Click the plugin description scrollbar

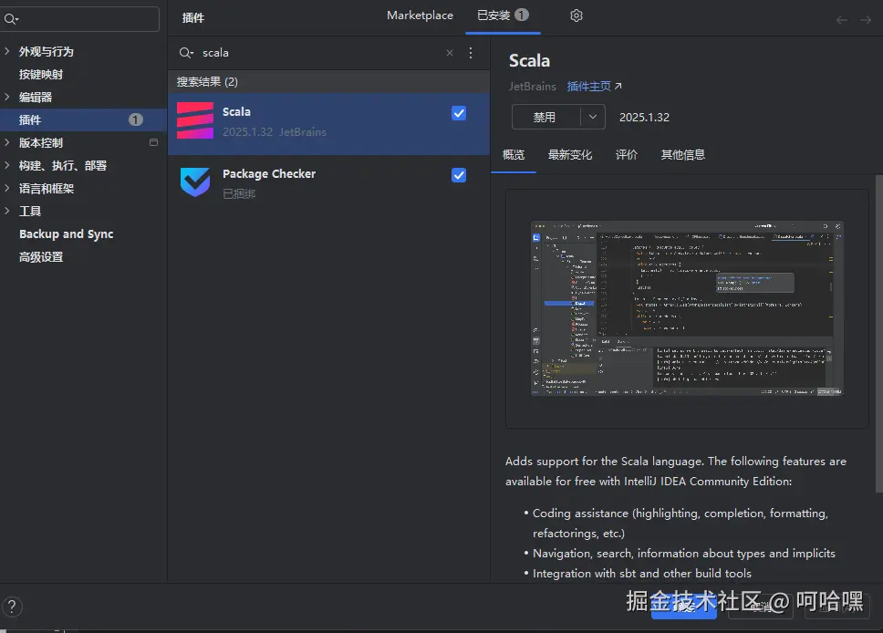(x=878, y=334)
